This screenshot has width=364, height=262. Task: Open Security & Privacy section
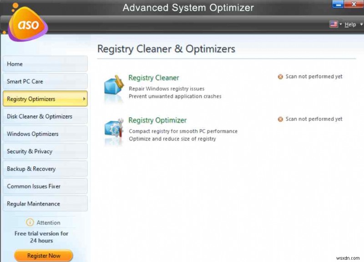(45, 151)
